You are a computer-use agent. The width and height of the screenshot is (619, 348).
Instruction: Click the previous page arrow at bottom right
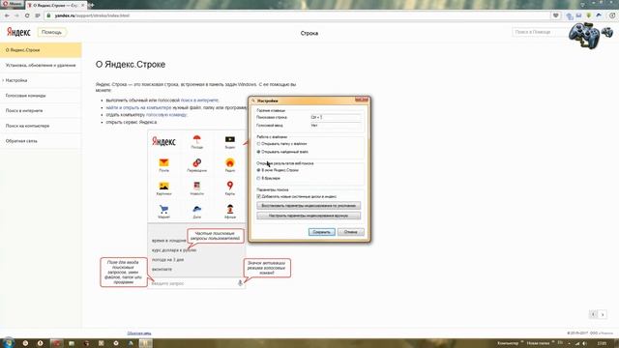point(593,314)
